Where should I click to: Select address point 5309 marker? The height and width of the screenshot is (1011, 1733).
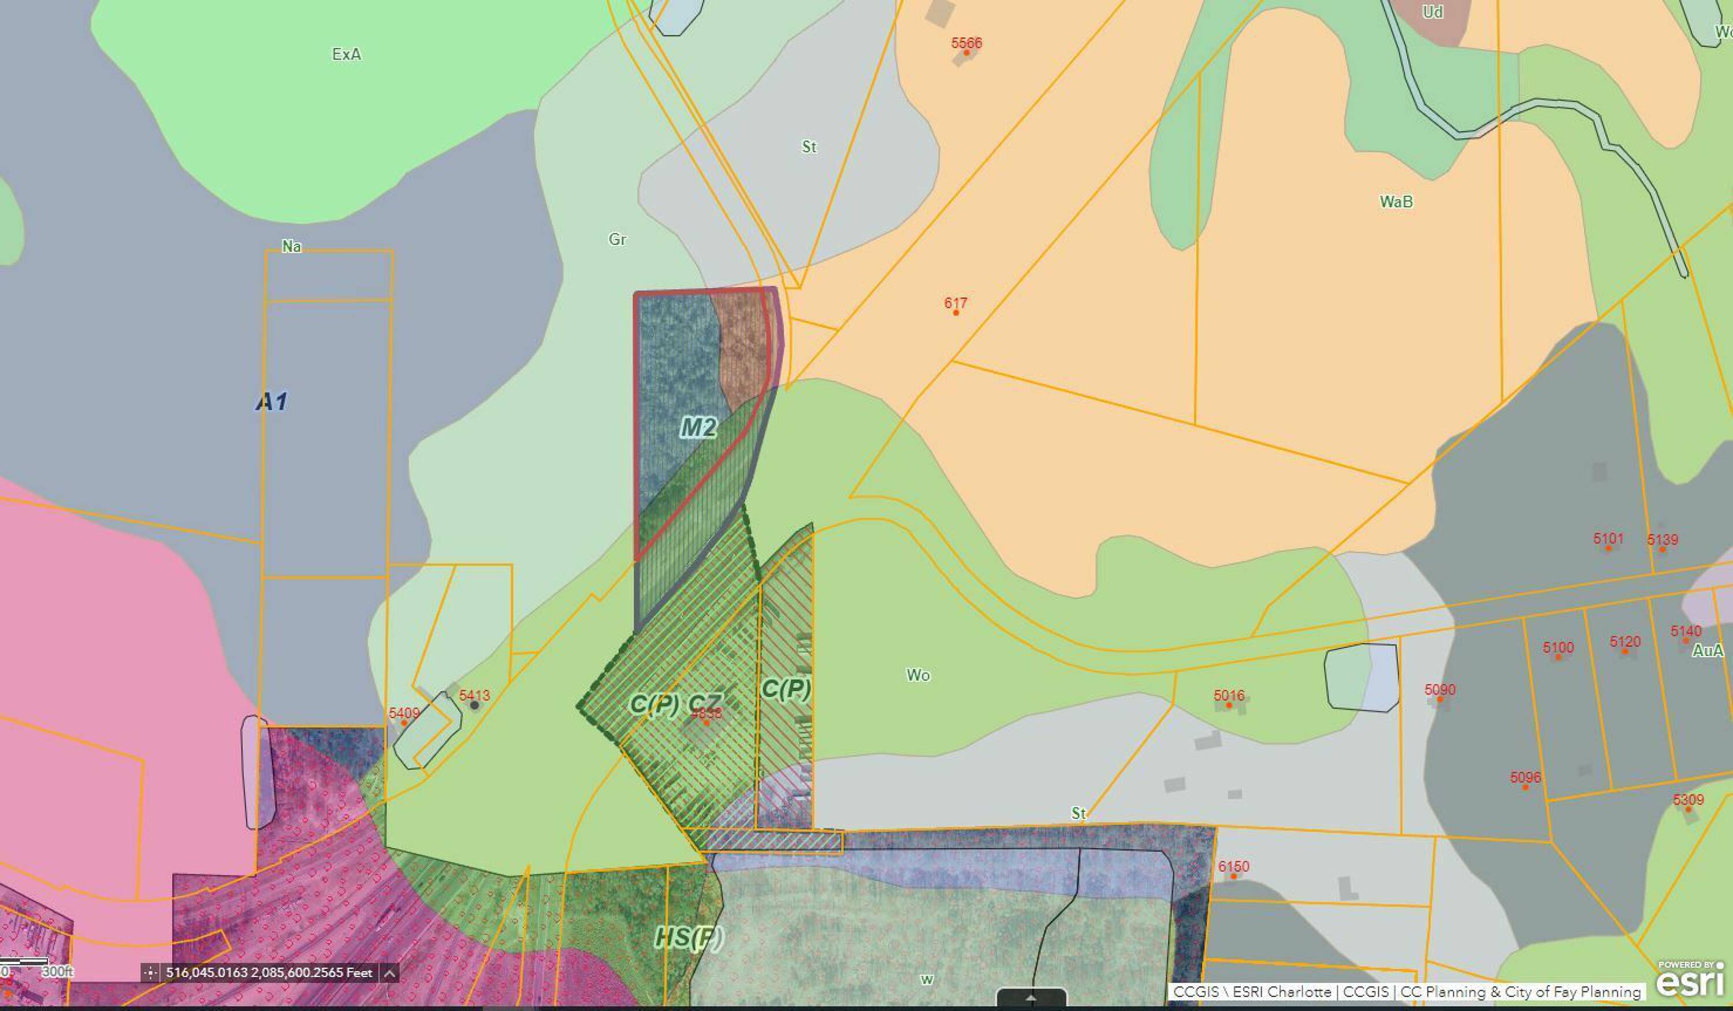(1687, 809)
